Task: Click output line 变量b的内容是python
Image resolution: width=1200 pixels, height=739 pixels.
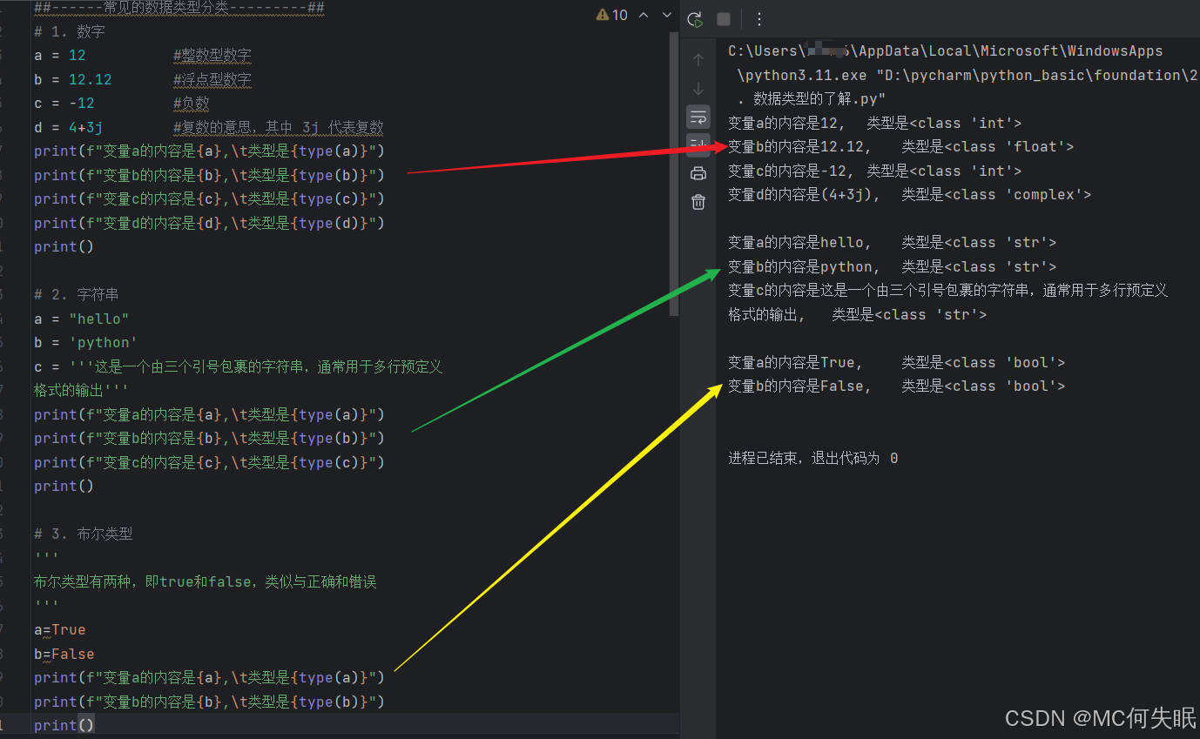Action: (893, 267)
